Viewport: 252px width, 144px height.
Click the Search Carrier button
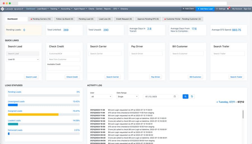coord(113,77)
